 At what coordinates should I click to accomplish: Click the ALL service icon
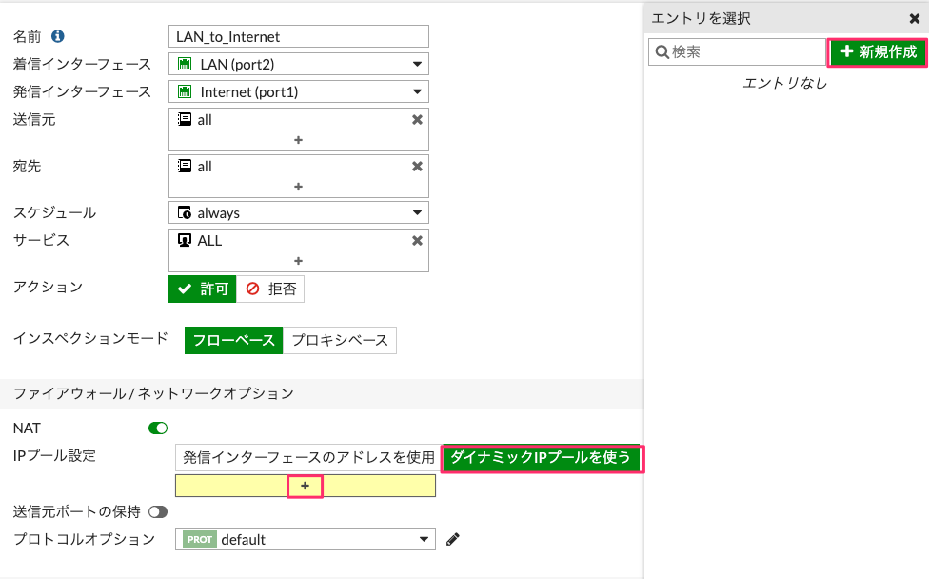tap(185, 241)
